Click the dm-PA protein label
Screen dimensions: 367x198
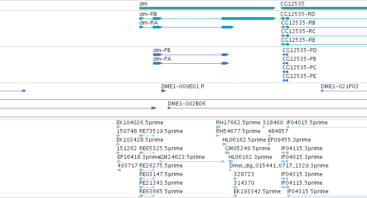(x=162, y=59)
